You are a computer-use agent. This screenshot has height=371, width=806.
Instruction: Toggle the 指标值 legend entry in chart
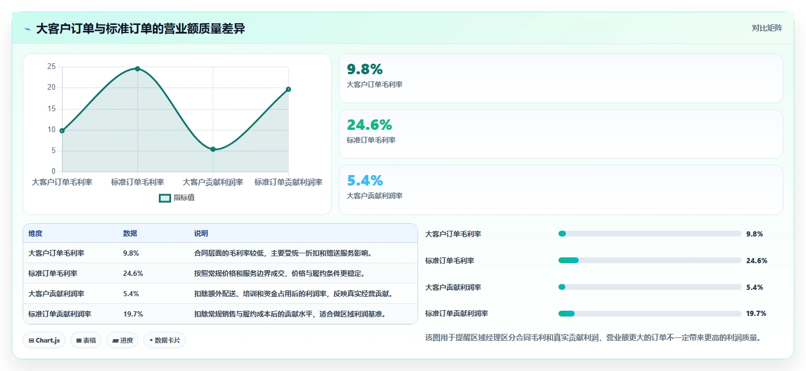pyautogui.click(x=177, y=198)
